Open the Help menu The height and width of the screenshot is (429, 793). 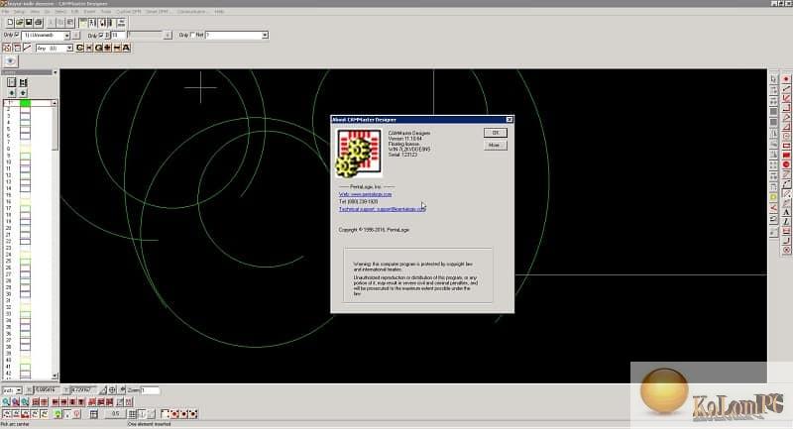point(219,11)
